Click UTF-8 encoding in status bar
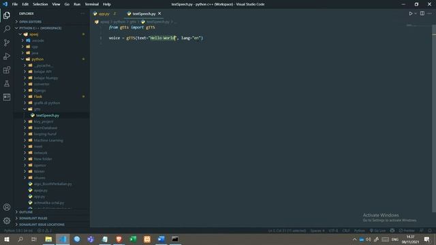Viewport: 436px width, 245px height. [x=333, y=231]
